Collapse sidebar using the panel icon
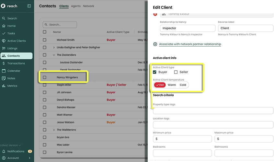Viewport: 274px width, 162px height. point(29,6)
